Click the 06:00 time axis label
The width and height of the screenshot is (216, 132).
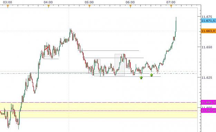coord(130,2)
